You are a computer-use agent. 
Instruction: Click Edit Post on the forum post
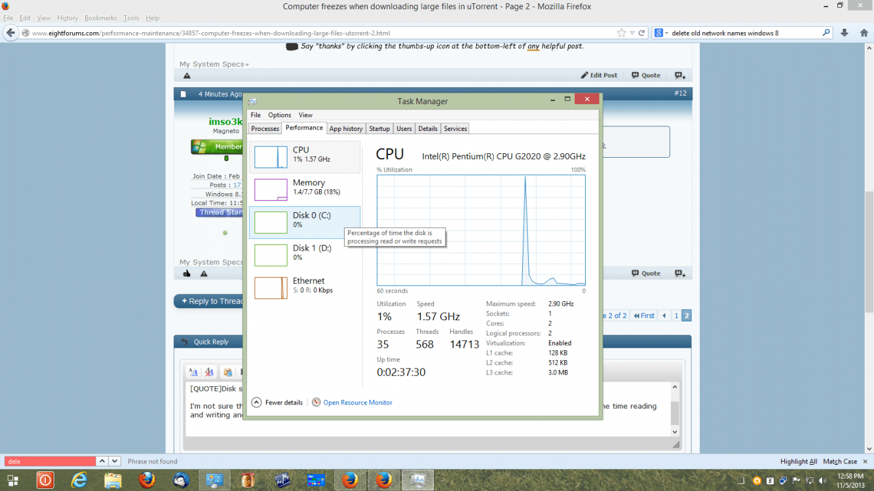pos(599,75)
